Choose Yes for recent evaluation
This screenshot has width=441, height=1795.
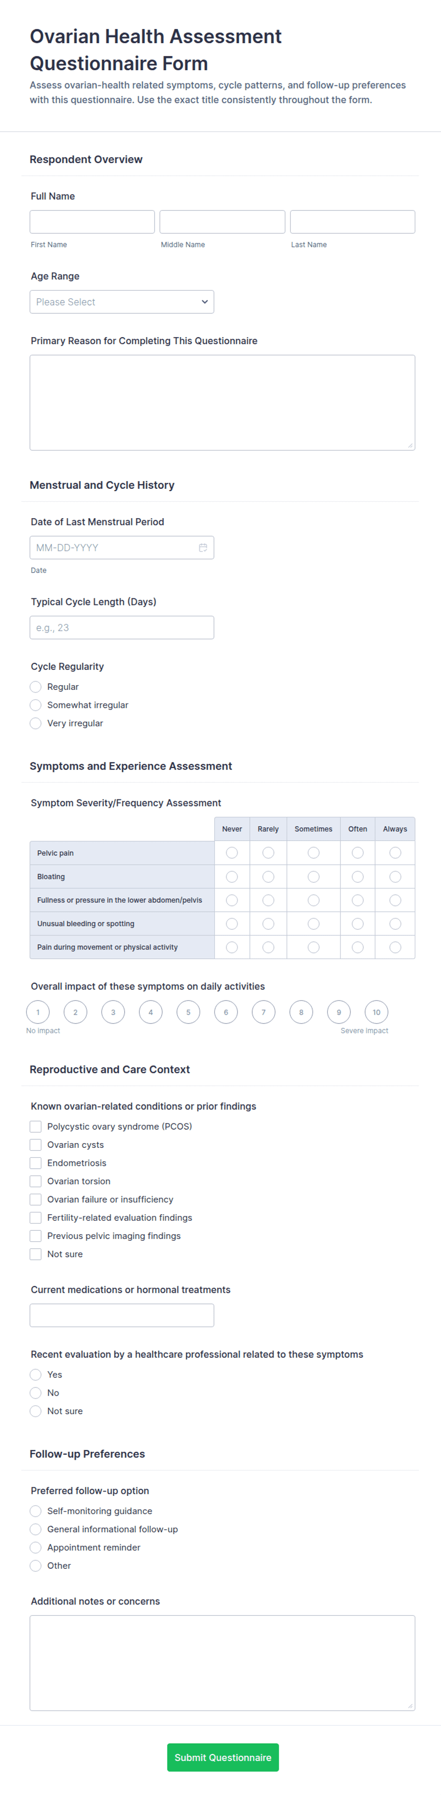coord(36,1375)
